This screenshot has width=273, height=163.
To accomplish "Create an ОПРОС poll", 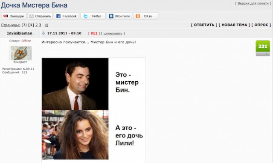I will click(261, 25).
